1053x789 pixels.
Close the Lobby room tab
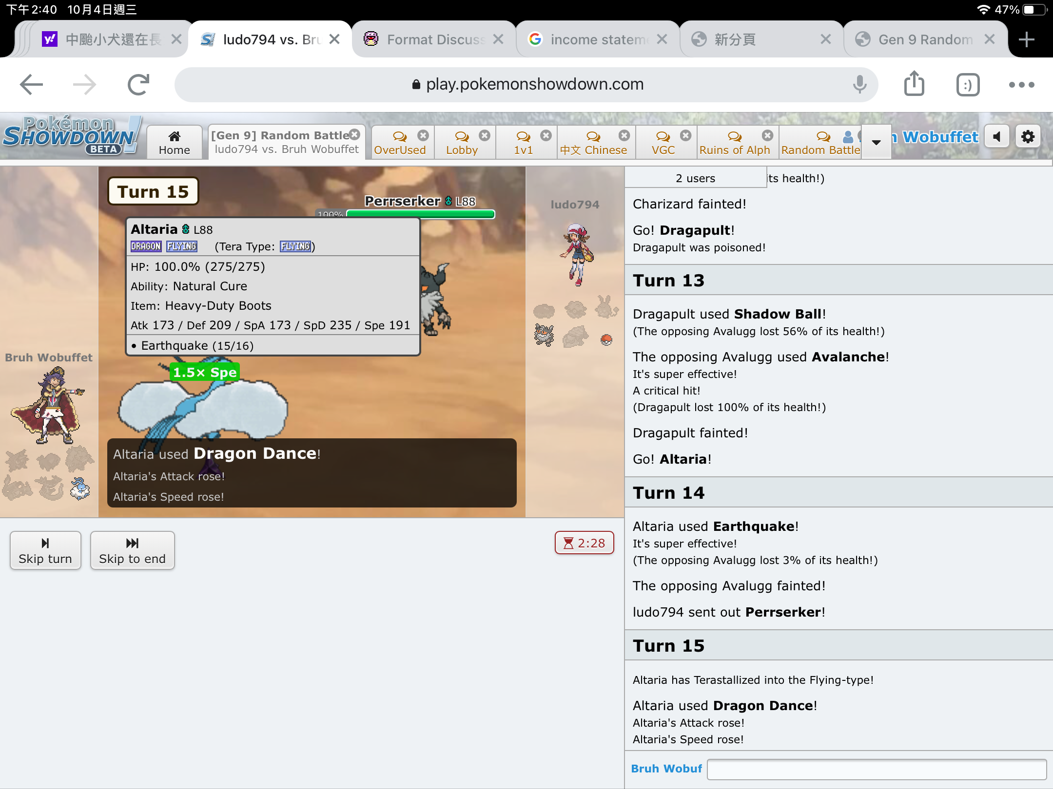(484, 135)
